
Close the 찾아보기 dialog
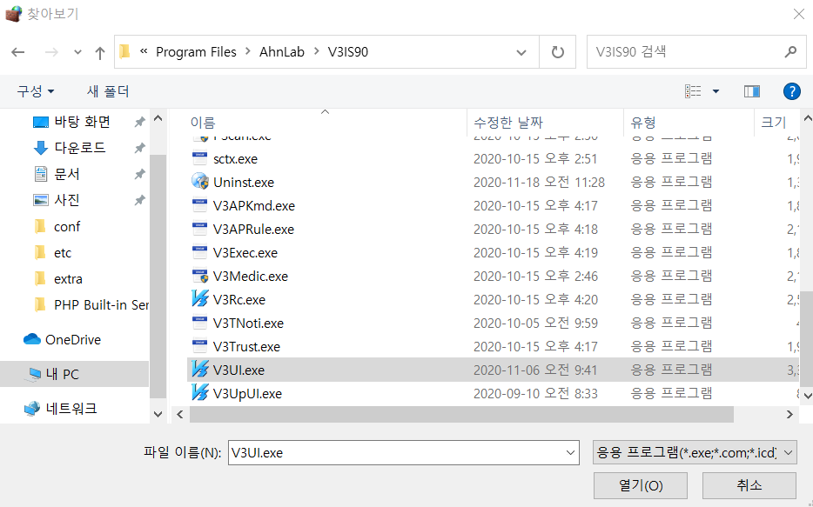coord(798,14)
